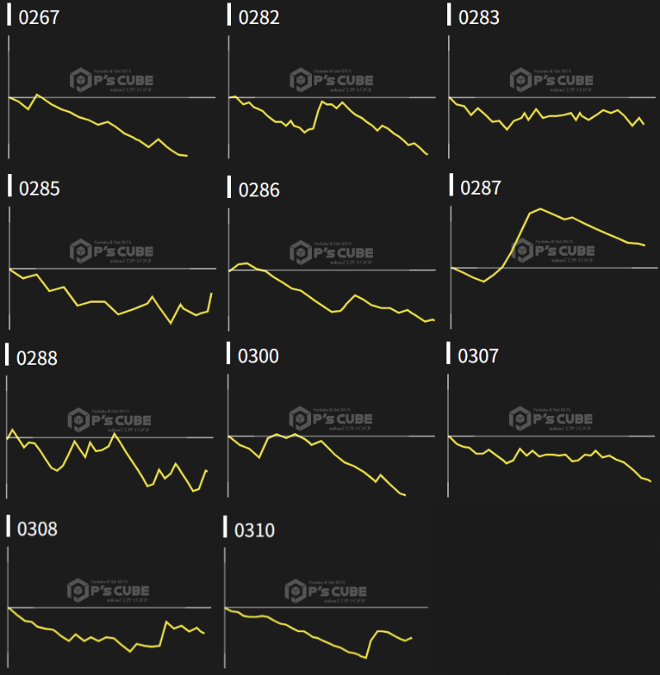Click the P's CUBE hexagon logo in chart 0286
The width and height of the screenshot is (660, 675).
[300, 251]
